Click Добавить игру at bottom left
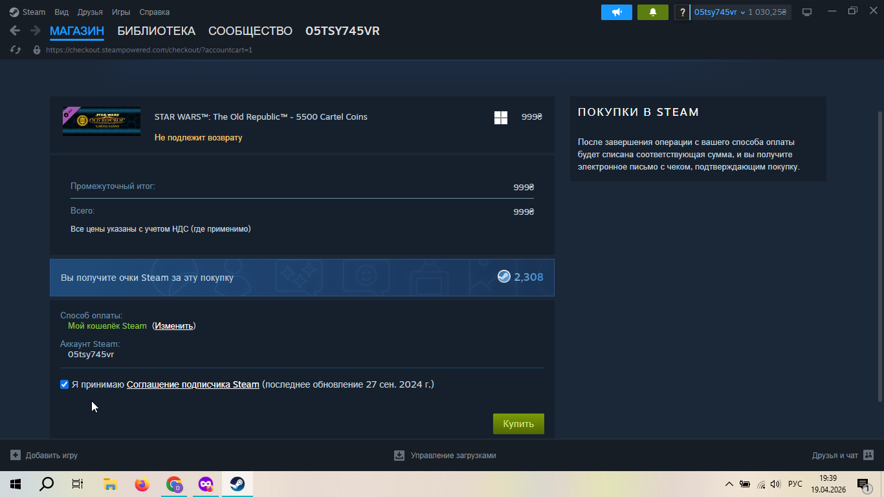Viewport: 884px width, 497px height. (52, 456)
